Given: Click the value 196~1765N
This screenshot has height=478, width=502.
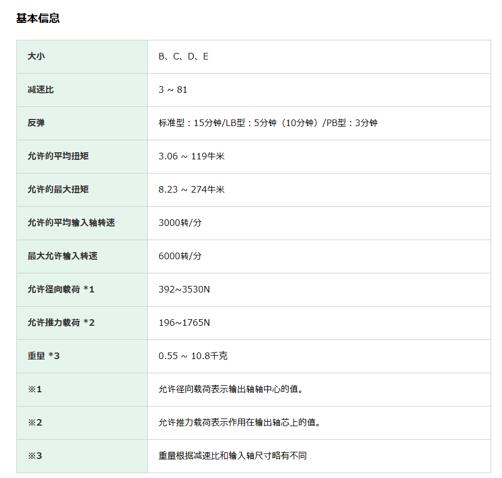Looking at the screenshot, I should pyautogui.click(x=184, y=322).
